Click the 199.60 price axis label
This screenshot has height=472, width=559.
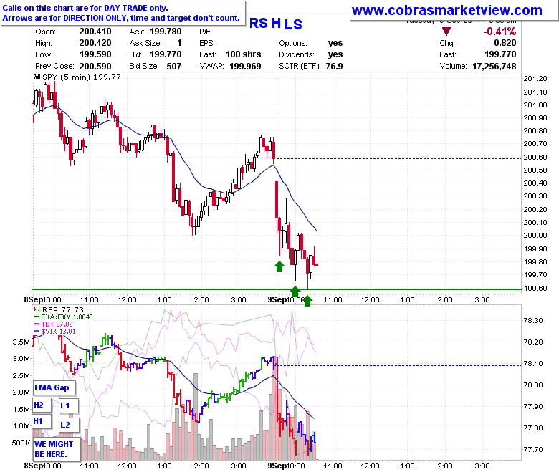[x=535, y=288]
